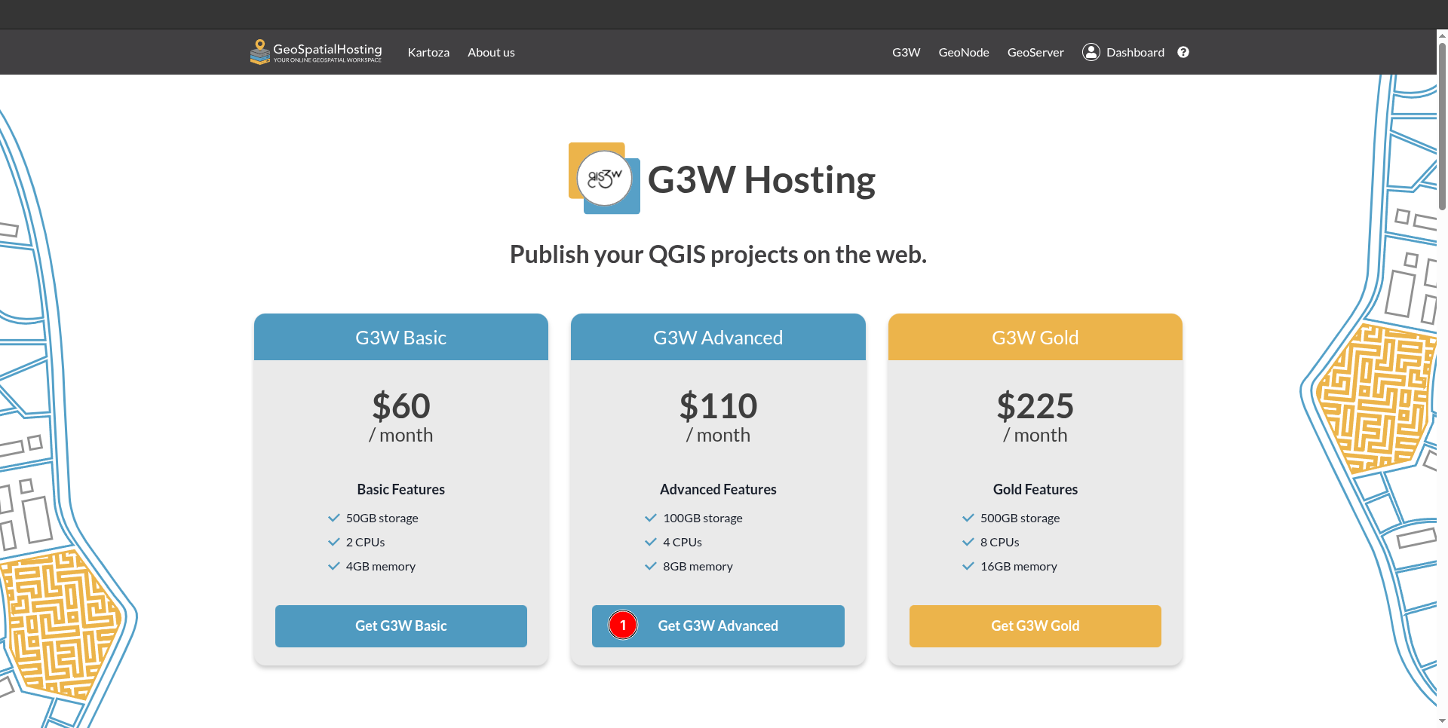Click the G3W Hosting logo image
The width and height of the screenshot is (1448, 728).
click(604, 179)
